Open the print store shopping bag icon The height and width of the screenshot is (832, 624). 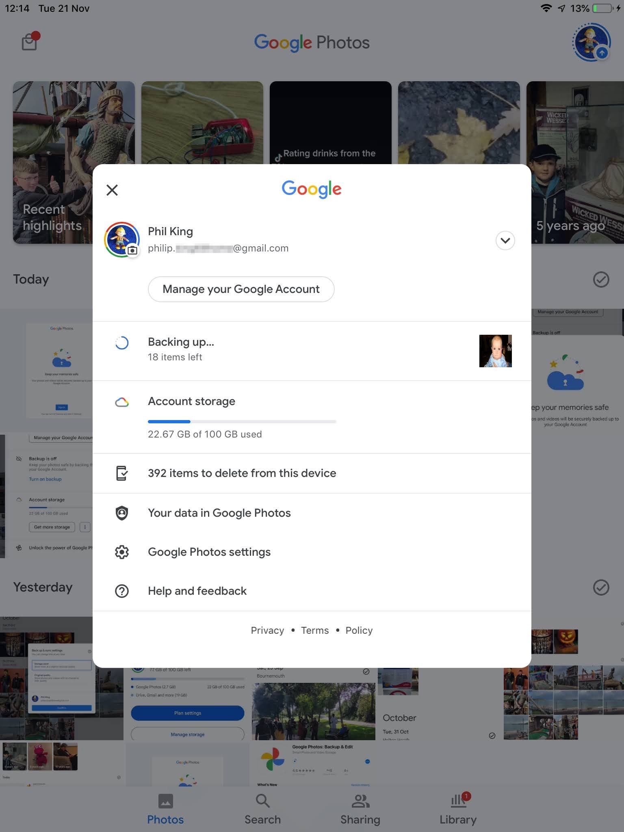(30, 41)
